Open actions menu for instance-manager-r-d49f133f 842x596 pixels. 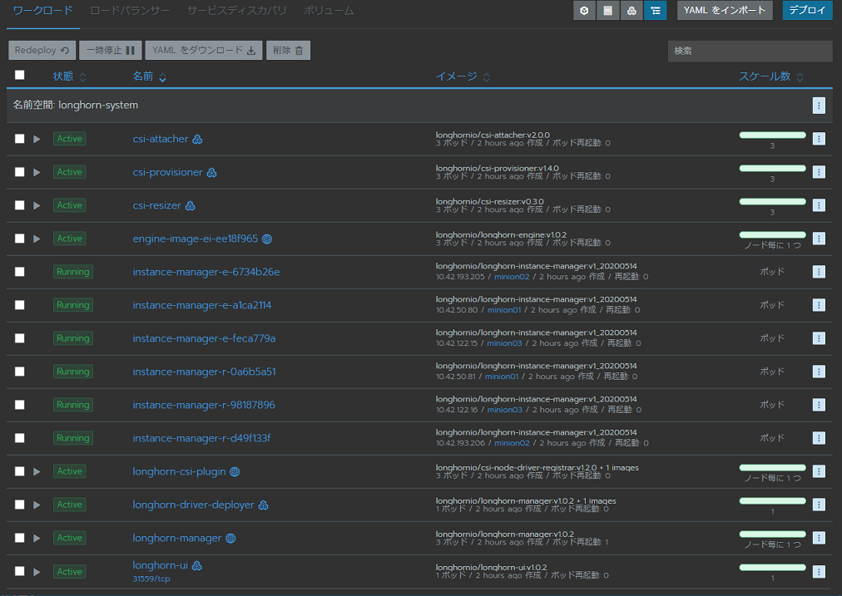(819, 438)
